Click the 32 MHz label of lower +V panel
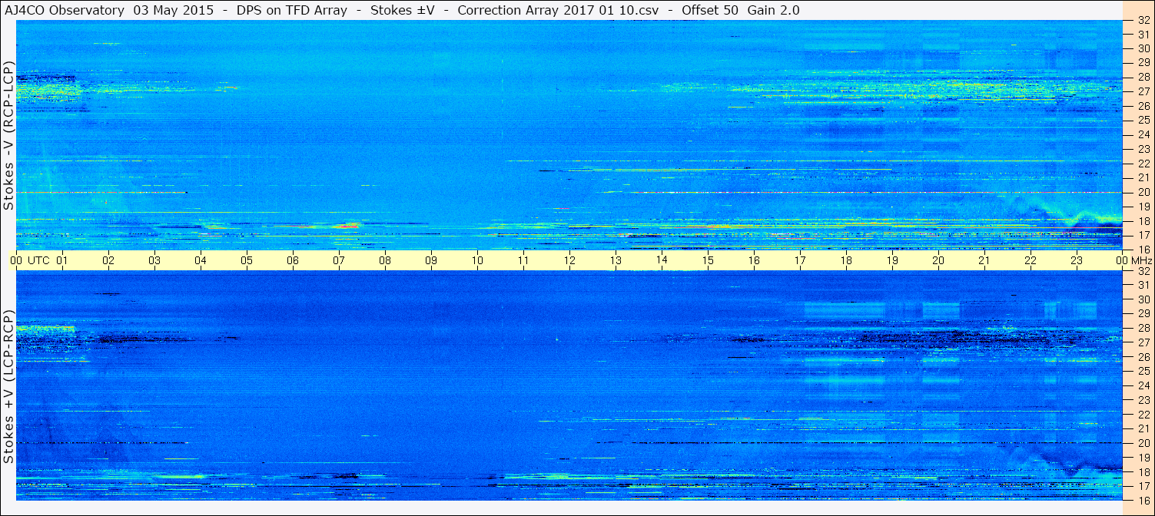1155x516 pixels. (1143, 271)
